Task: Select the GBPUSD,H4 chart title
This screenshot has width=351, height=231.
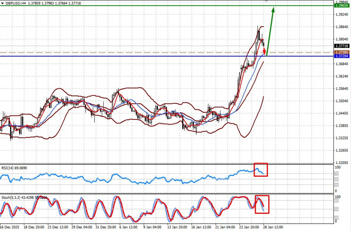Action: 15,4
